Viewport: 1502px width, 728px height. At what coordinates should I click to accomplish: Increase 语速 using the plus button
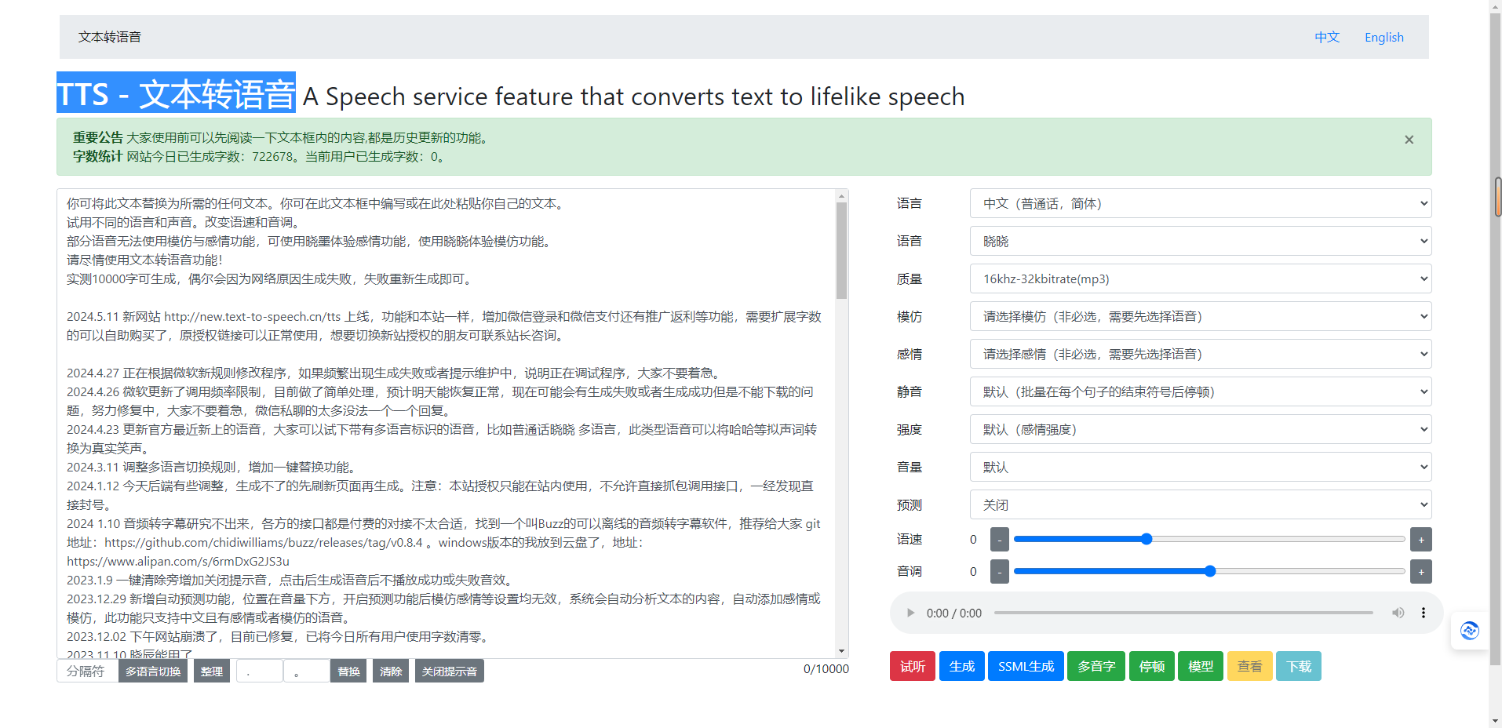1420,539
